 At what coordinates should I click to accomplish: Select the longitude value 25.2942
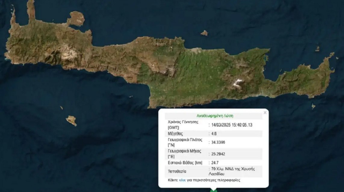pos(218,154)
